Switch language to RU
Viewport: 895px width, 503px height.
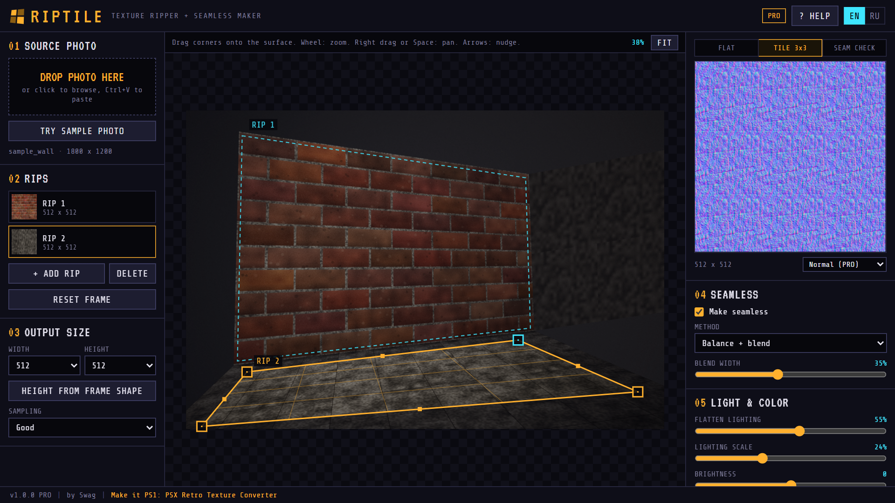click(874, 16)
